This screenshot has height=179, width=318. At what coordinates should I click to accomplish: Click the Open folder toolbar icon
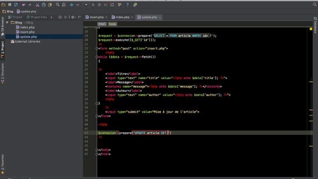tap(3, 4)
